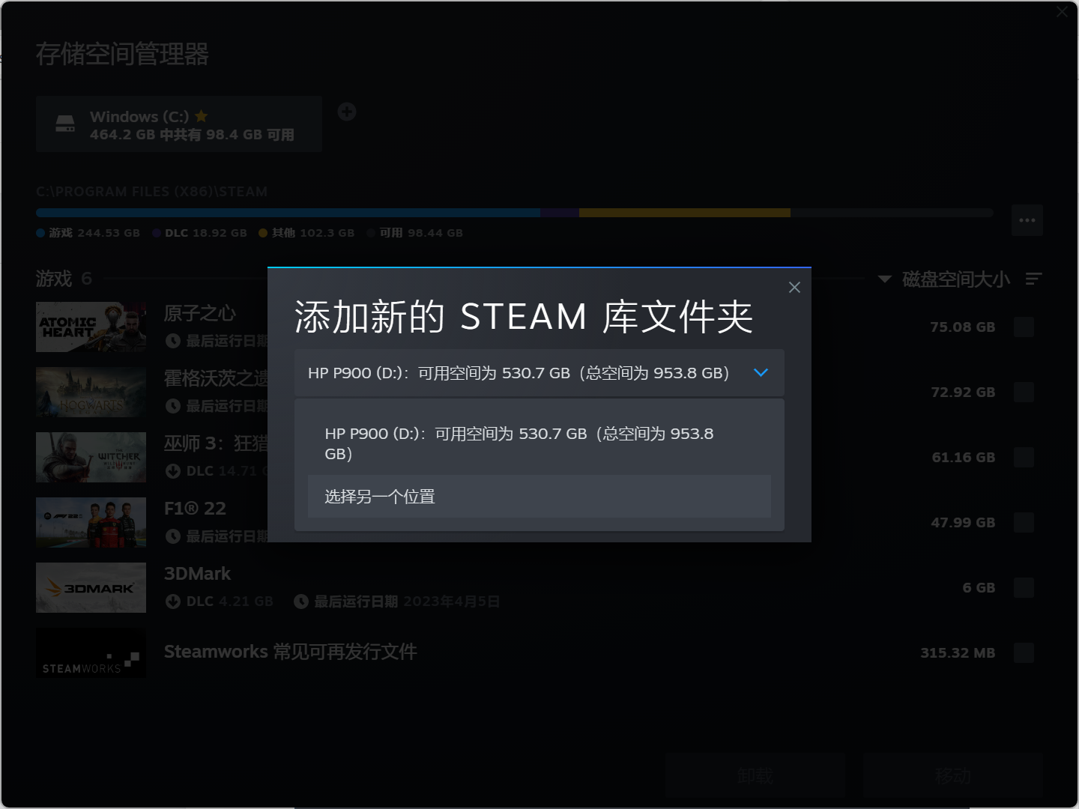The width and height of the screenshot is (1079, 809).
Task: Click the DLC download icon under 巫师 3
Action: [x=173, y=470]
